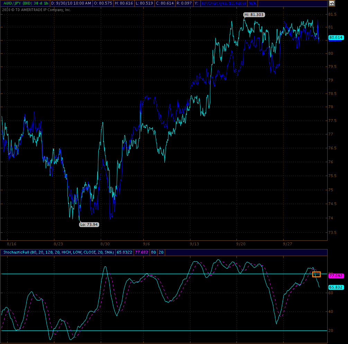Click the Lo: 73.94 price bubble

pyautogui.click(x=89, y=224)
